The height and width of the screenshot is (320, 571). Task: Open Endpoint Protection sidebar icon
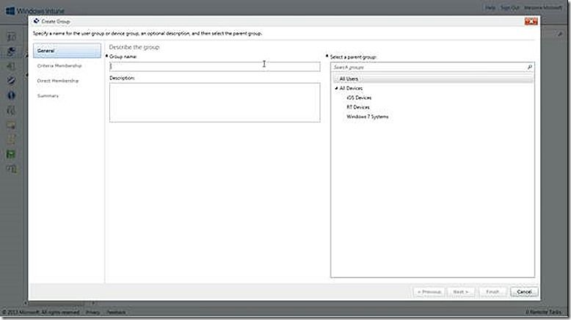[11, 81]
